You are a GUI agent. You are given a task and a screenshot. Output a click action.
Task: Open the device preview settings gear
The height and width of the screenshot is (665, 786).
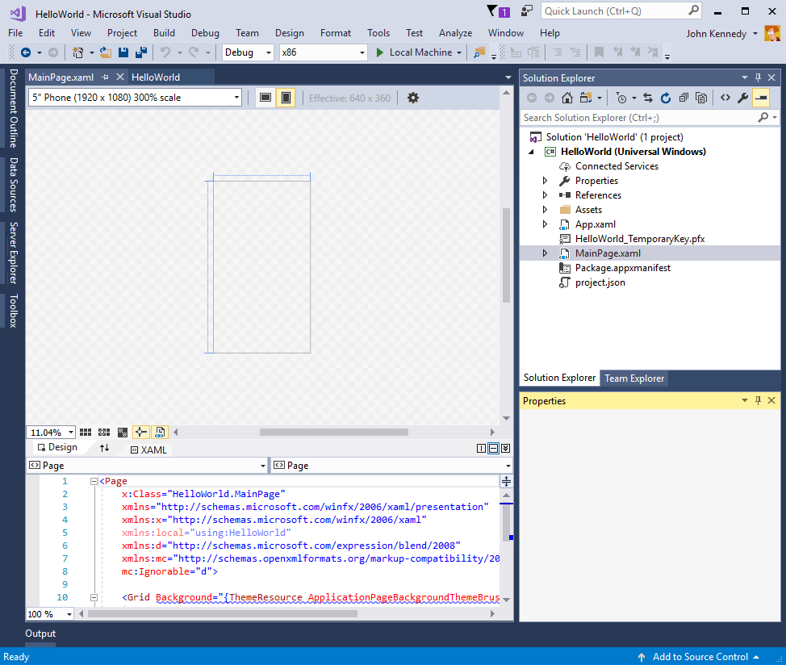(x=413, y=97)
